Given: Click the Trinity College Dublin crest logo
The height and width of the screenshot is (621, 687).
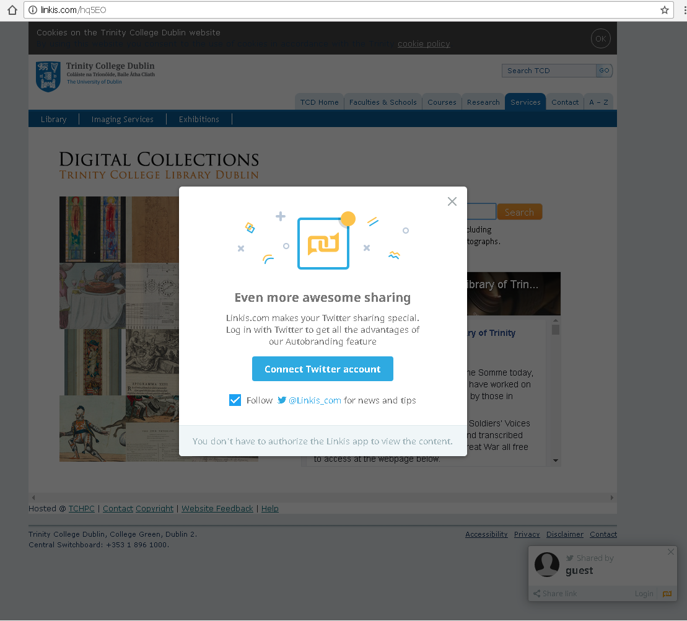Looking at the screenshot, I should pos(48,76).
